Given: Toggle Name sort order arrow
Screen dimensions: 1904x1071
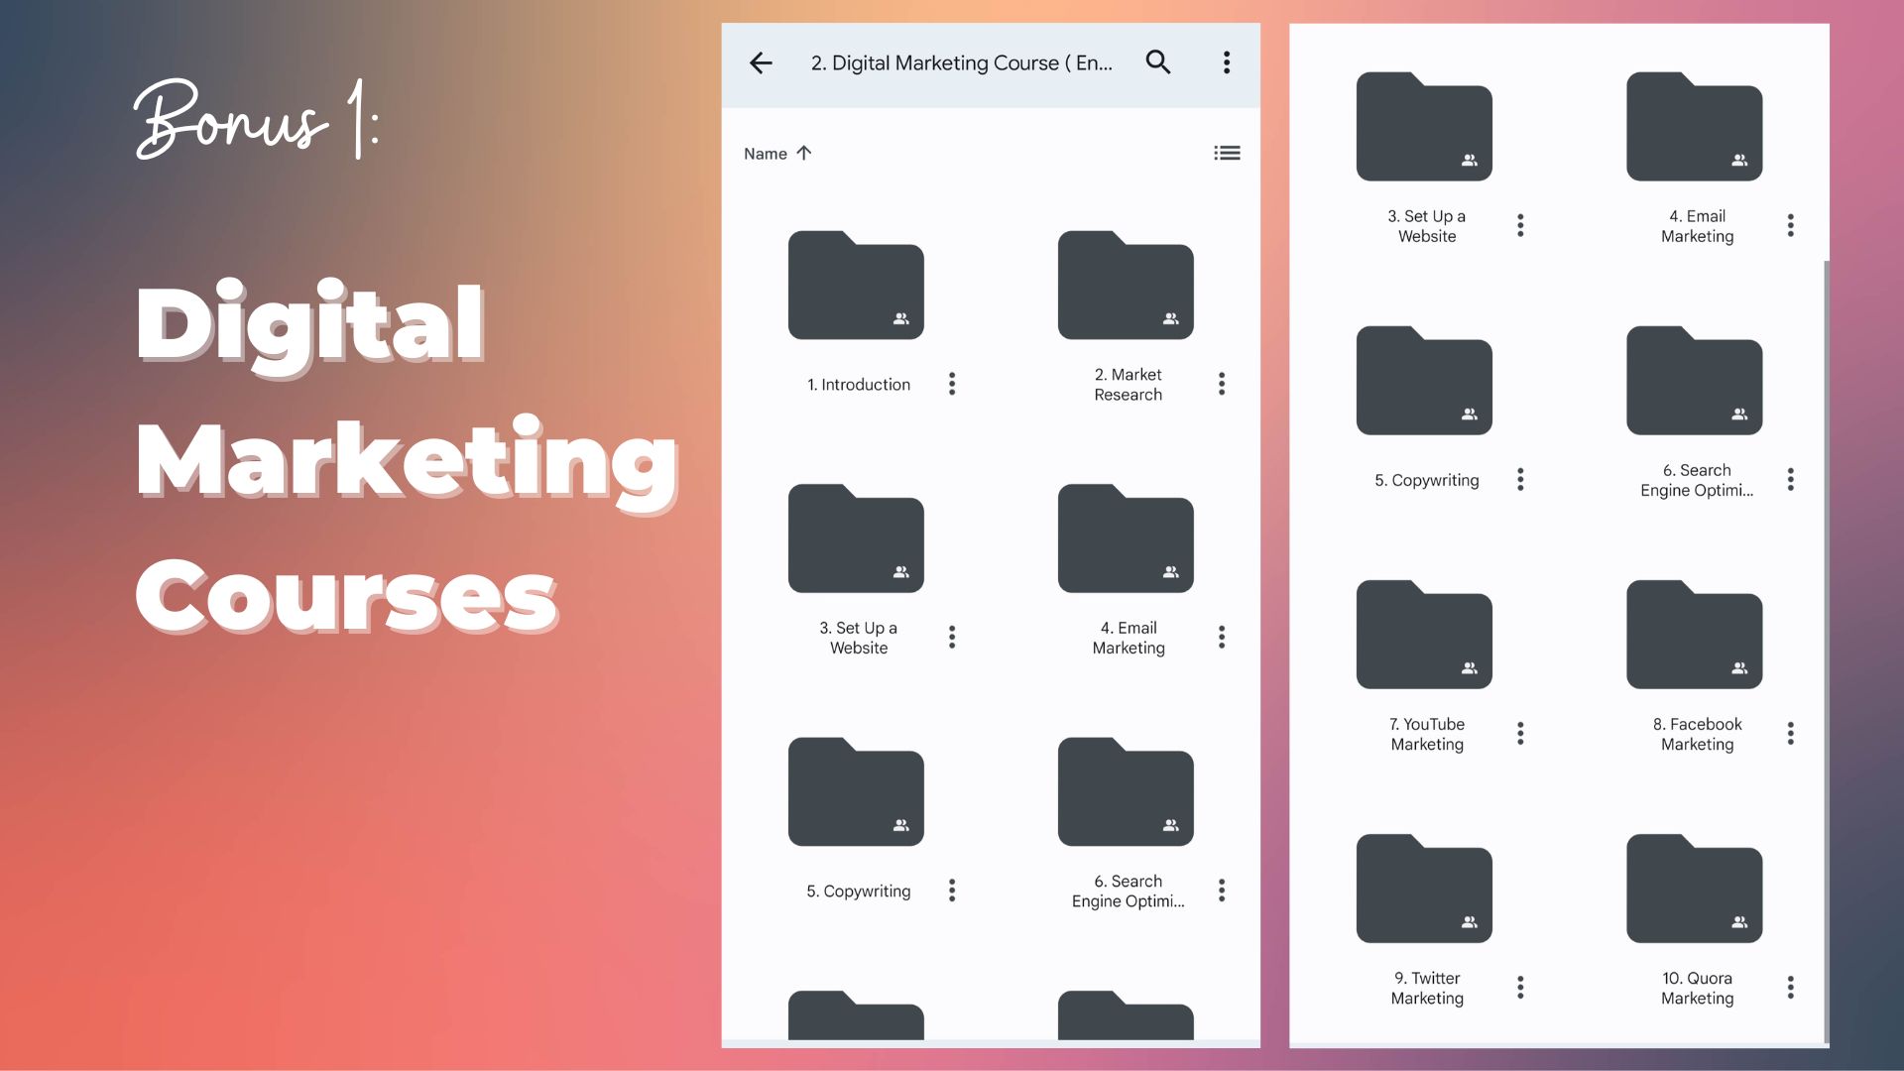Looking at the screenshot, I should [x=804, y=154].
